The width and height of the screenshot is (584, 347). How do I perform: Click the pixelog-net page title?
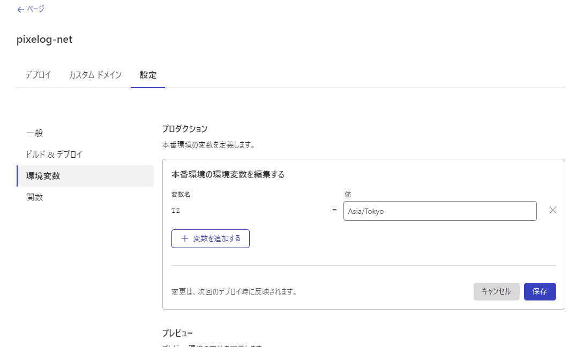coord(44,40)
